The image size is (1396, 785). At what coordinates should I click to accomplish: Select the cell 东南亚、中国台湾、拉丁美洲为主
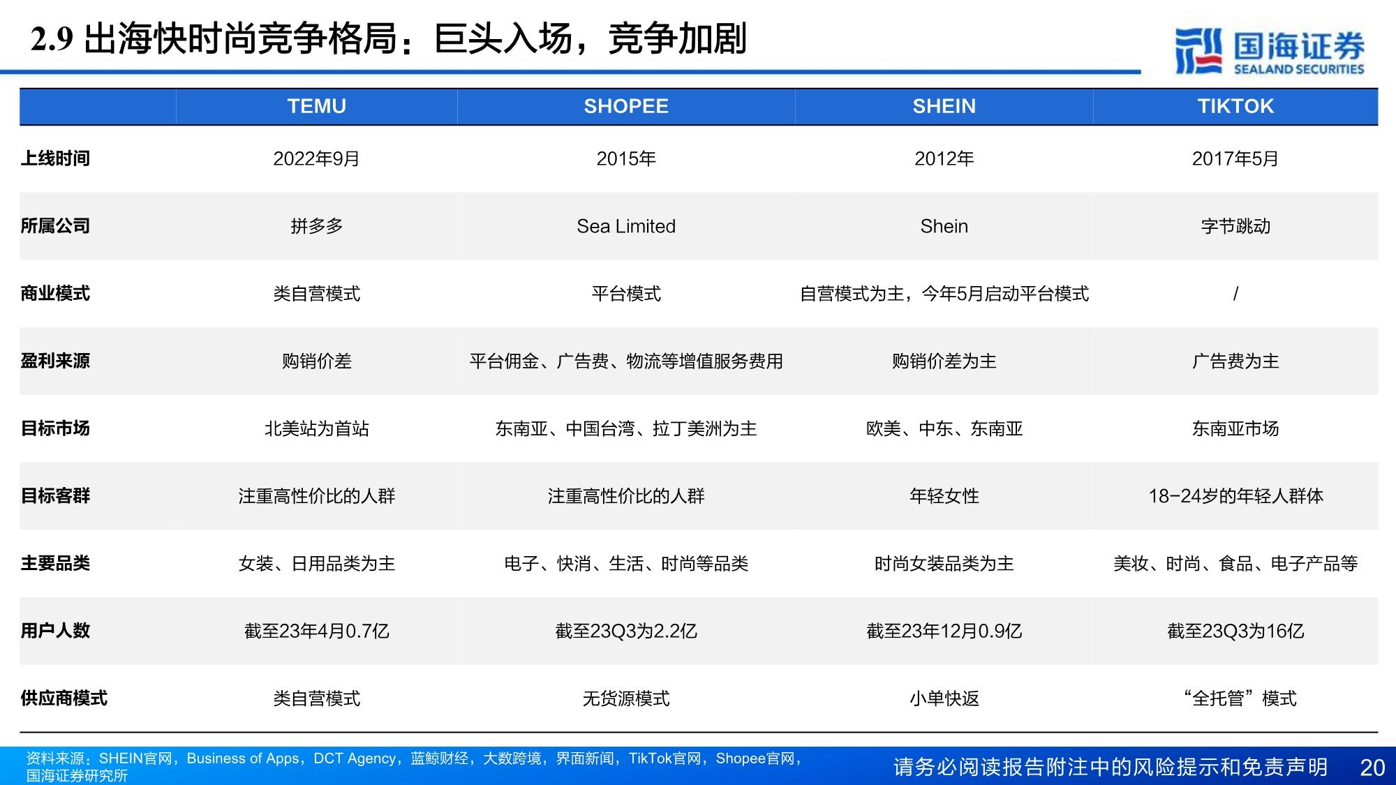click(626, 428)
